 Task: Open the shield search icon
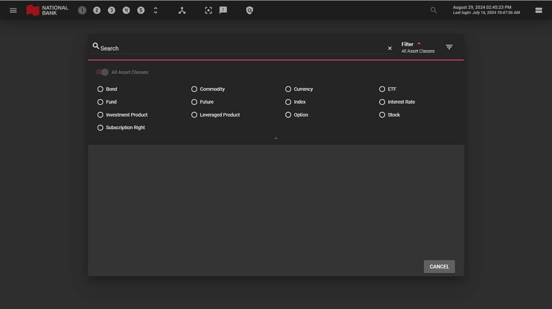(x=249, y=10)
